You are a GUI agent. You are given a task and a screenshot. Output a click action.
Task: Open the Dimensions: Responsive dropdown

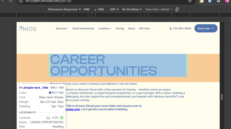click(x=64, y=9)
